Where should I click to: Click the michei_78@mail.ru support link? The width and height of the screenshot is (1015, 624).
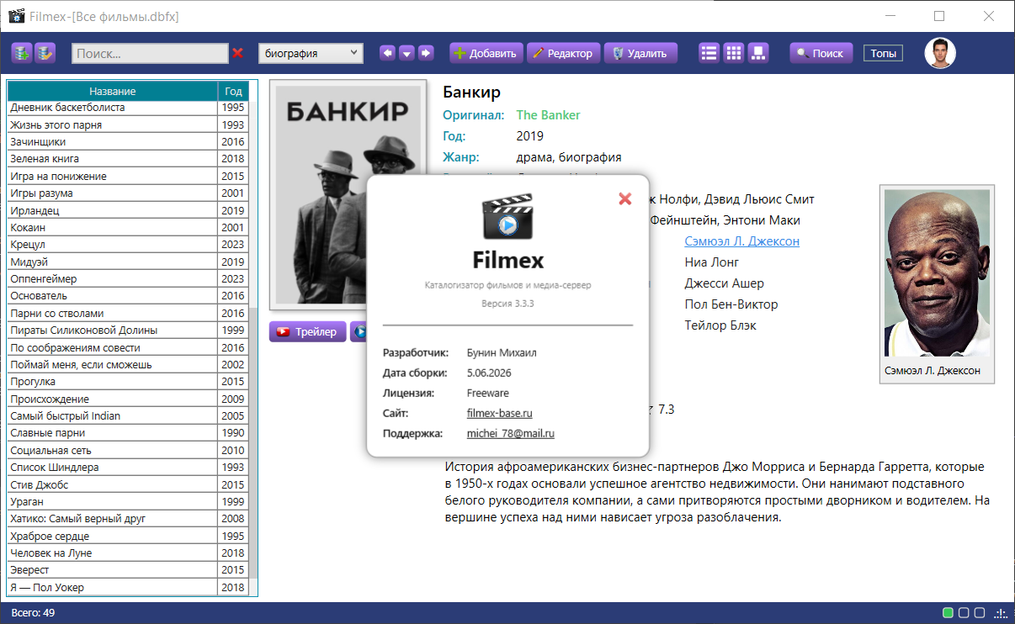tap(511, 433)
